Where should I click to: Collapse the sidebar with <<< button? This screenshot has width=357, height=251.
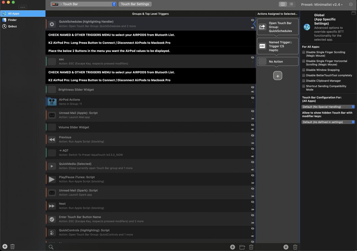(x=23, y=7)
